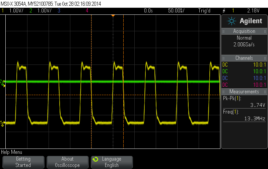268x169 pixels.
Task: Click the Agilent starburst logo
Action: (x=231, y=21)
